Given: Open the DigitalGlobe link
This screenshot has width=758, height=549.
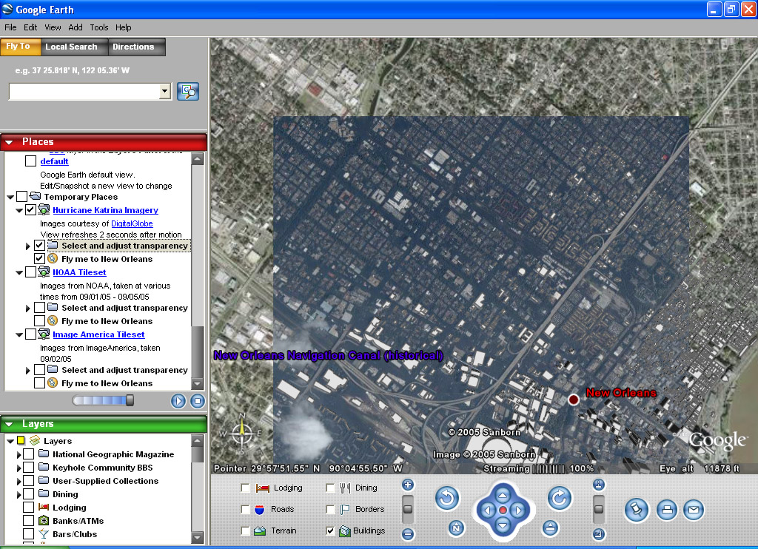Looking at the screenshot, I should coord(132,223).
